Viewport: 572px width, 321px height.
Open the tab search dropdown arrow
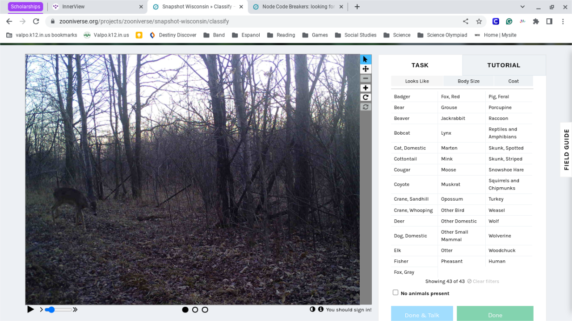click(x=522, y=7)
